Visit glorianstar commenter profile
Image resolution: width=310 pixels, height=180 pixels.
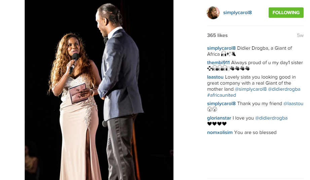219,118
